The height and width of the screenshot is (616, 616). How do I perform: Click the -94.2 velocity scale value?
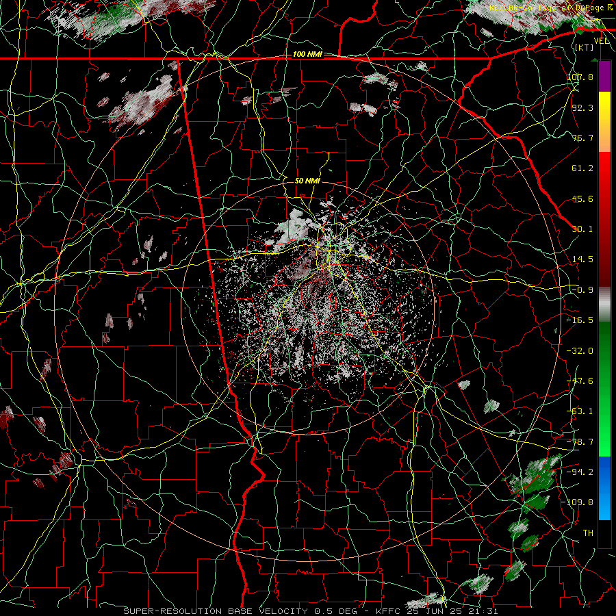tap(580, 472)
